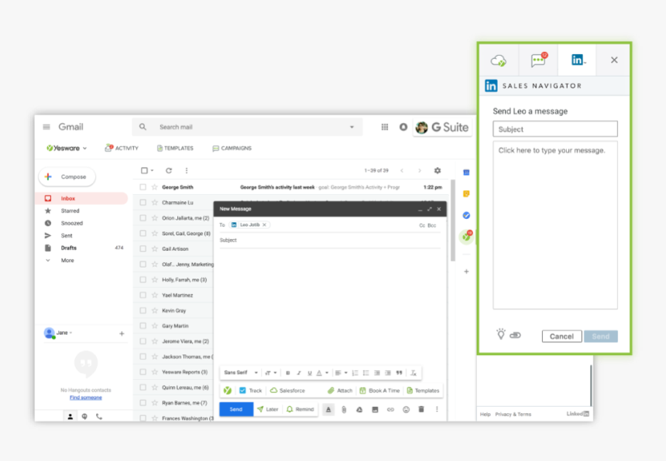Open the Google apps grid icon
The width and height of the screenshot is (666, 461).
385,127
